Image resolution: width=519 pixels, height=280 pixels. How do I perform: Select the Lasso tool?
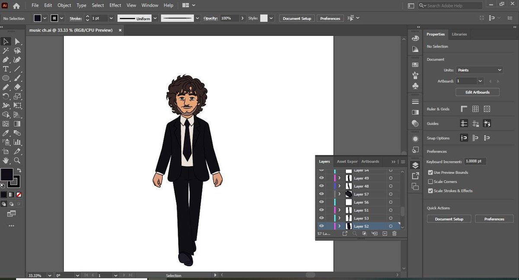(17, 51)
